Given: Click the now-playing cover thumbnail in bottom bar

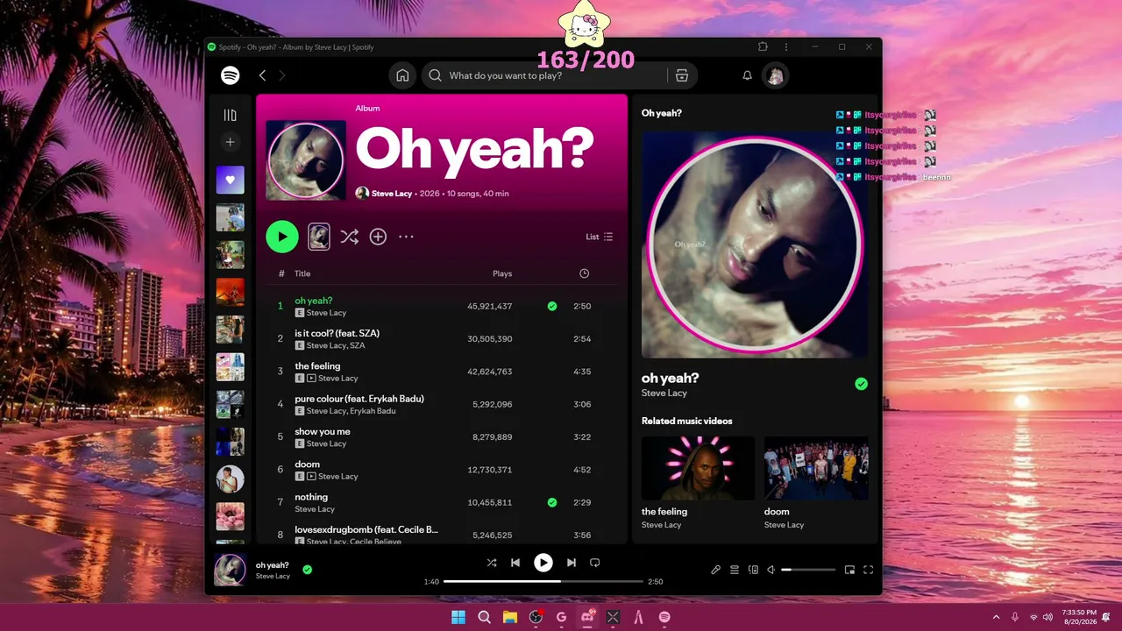Looking at the screenshot, I should 230,570.
